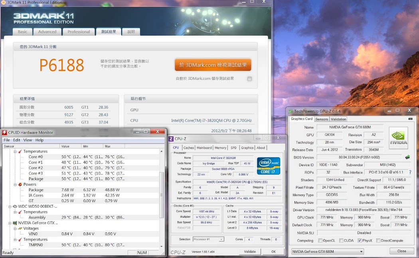419x258 pixels.
Task: Click the Bus Interface question mark icon
Action: point(410,172)
